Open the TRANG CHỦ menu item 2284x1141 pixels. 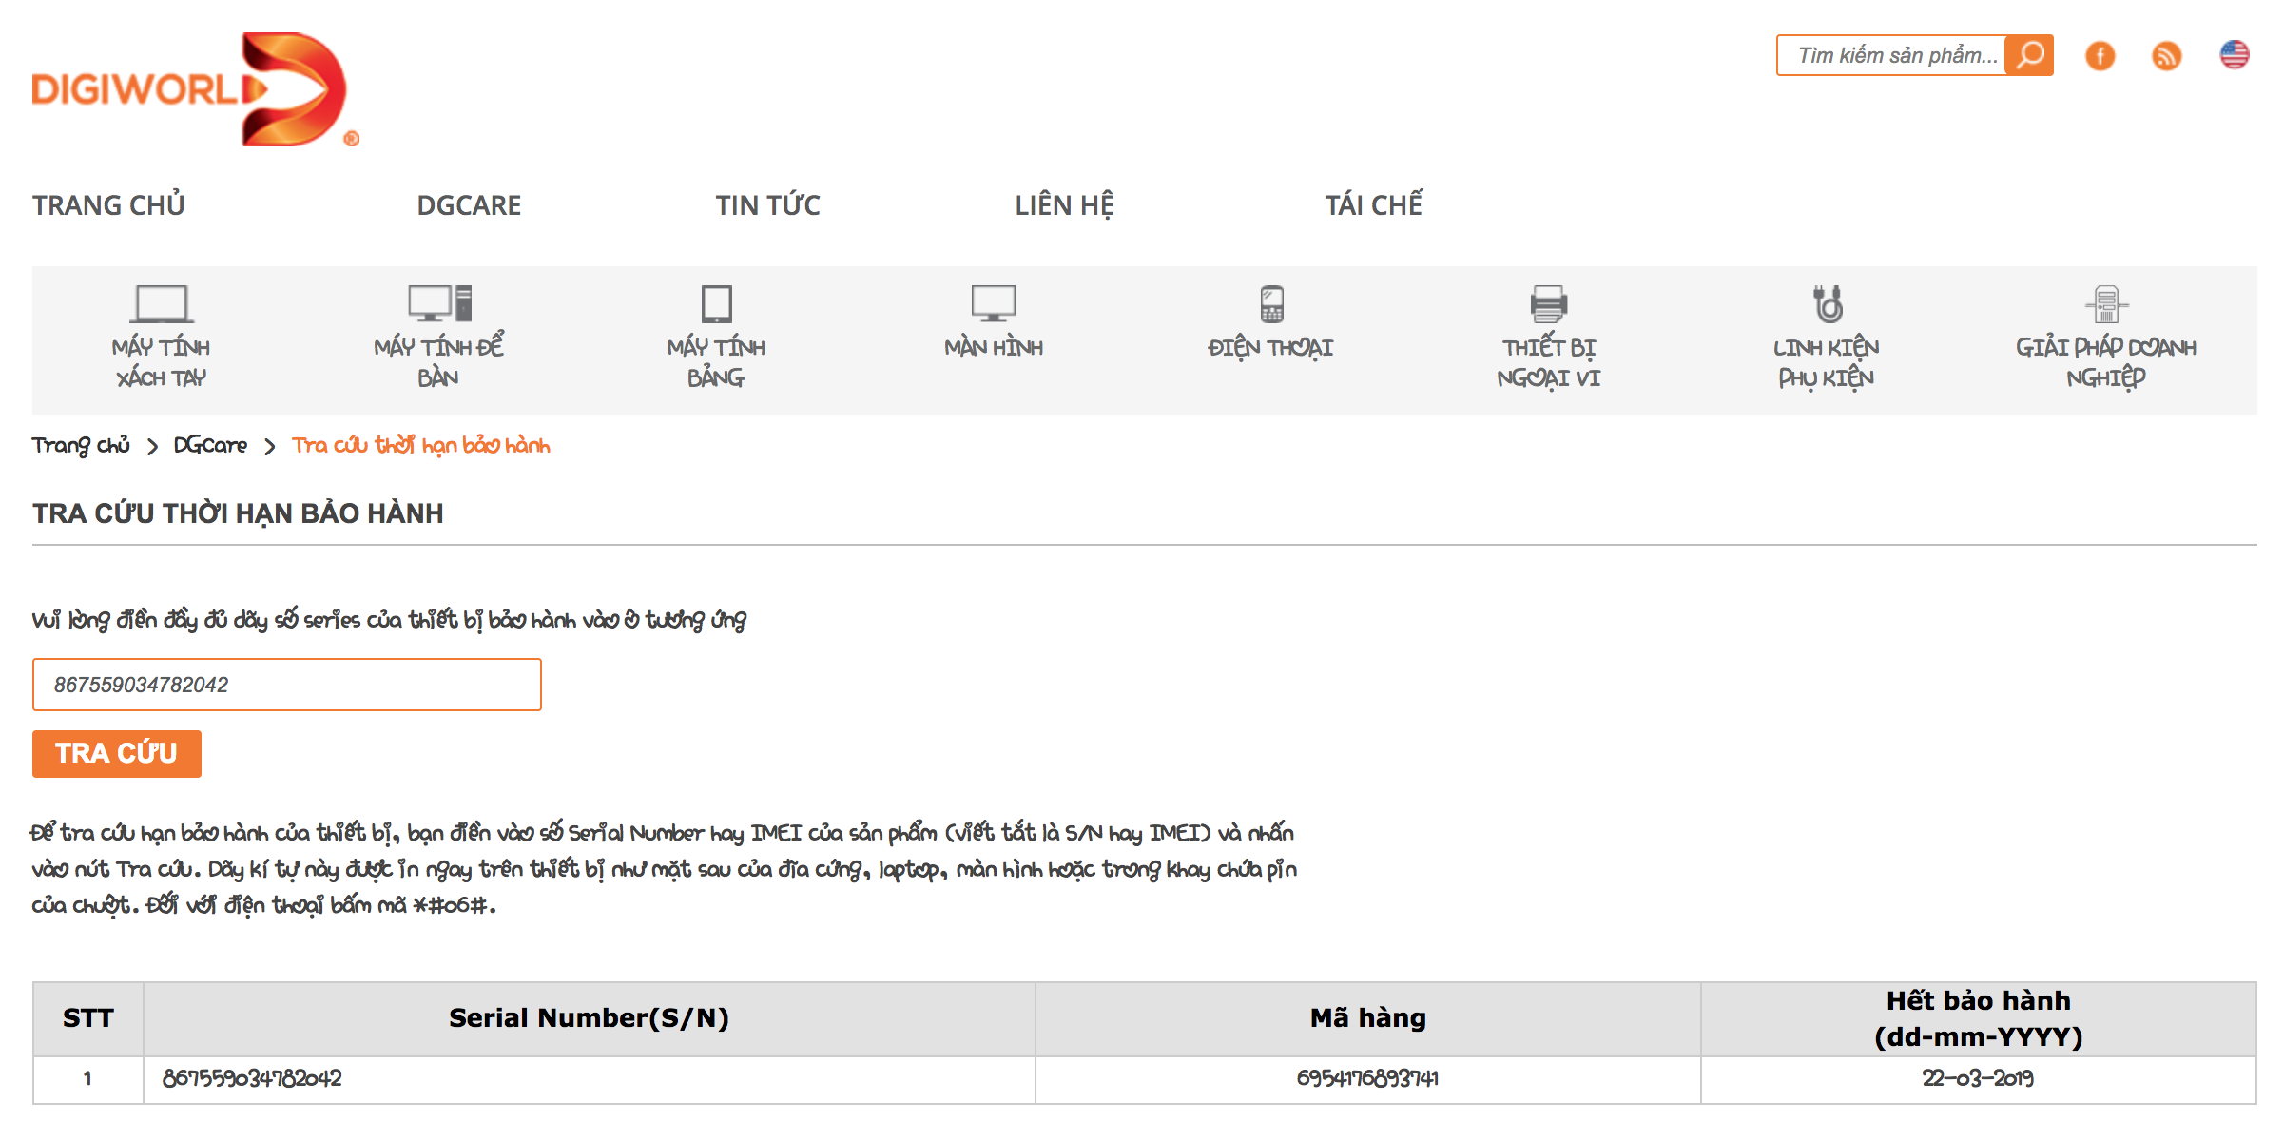(108, 205)
